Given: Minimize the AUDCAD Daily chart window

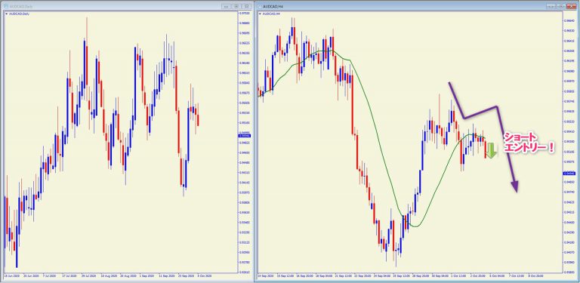Looking at the screenshot, I should 227,6.
